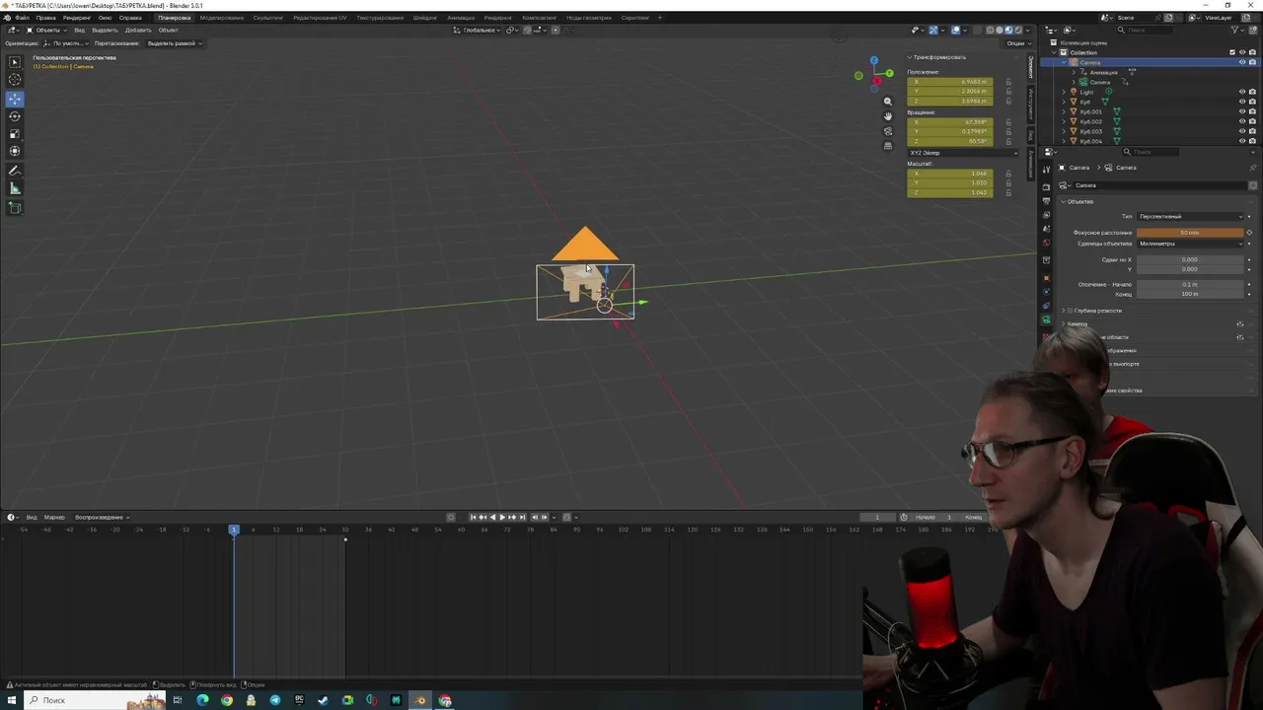Click the viewport pan hand icon

coord(888,116)
